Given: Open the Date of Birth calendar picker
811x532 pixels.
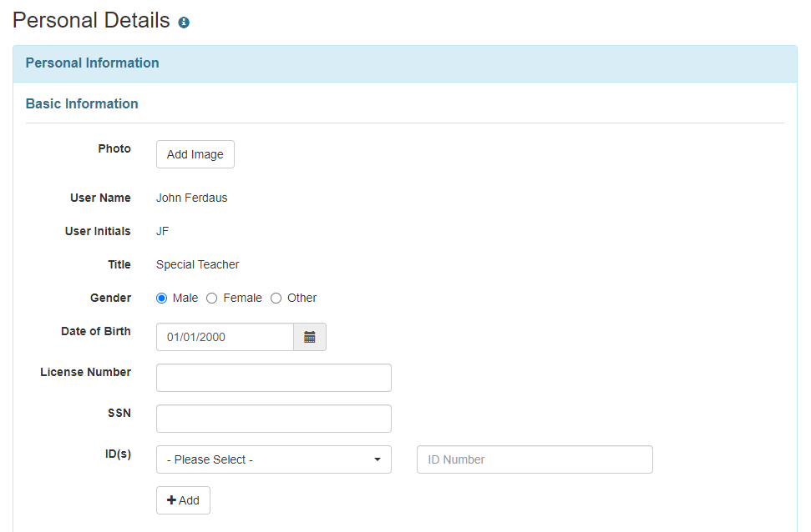Looking at the screenshot, I should [310, 337].
